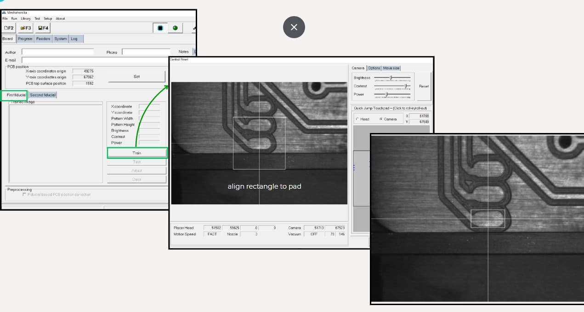Select the Head radio button

point(357,119)
